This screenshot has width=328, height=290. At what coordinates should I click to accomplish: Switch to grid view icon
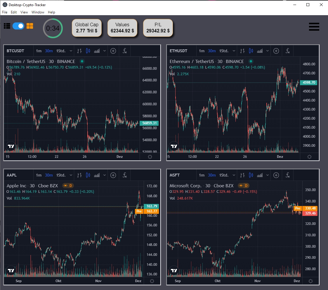(x=30, y=26)
